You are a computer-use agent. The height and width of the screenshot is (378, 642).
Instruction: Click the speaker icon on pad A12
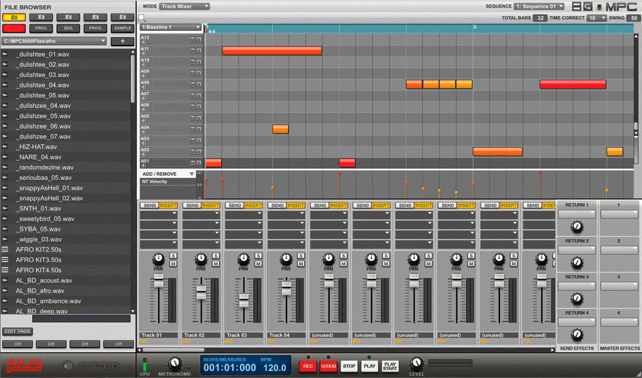tap(143, 42)
